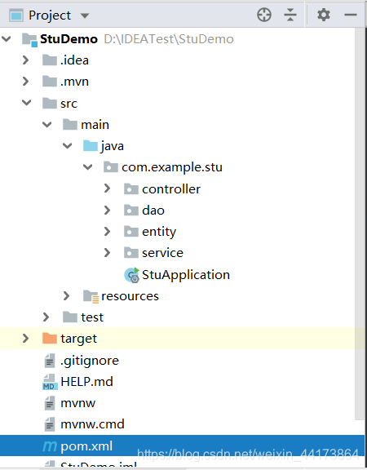Hide the Project tool window via minus icon
367x470 pixels.
coord(350,15)
